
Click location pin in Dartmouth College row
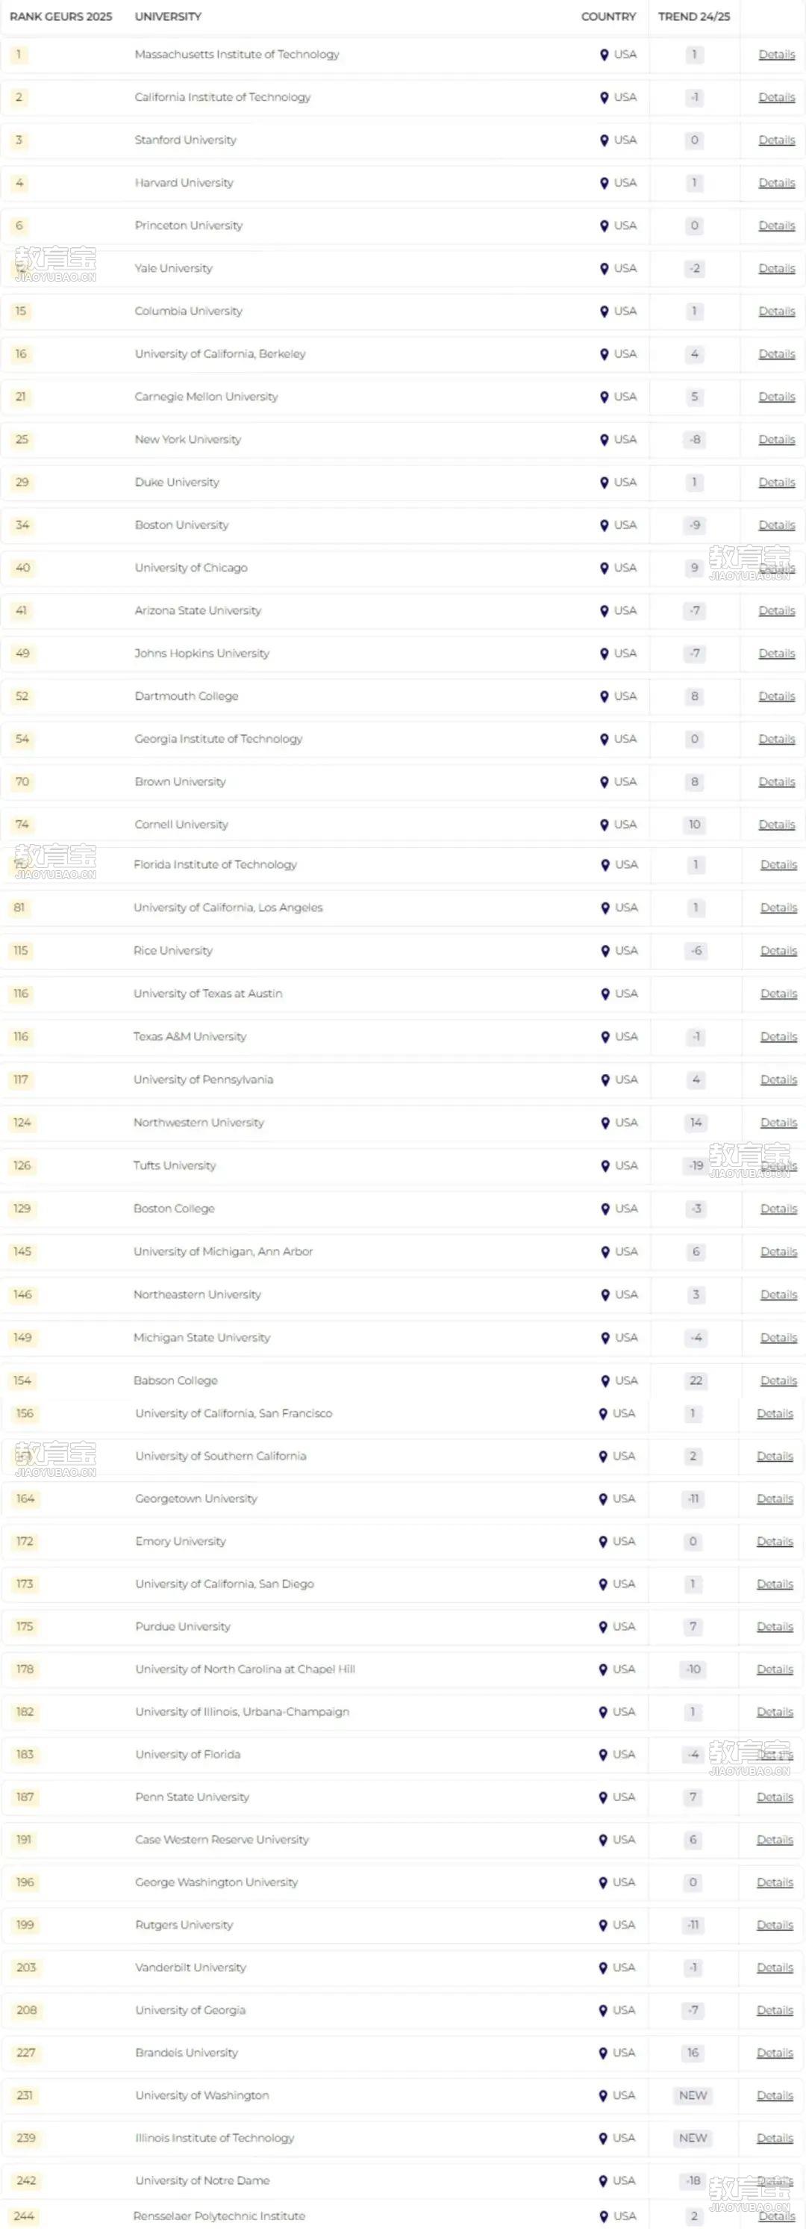(604, 696)
